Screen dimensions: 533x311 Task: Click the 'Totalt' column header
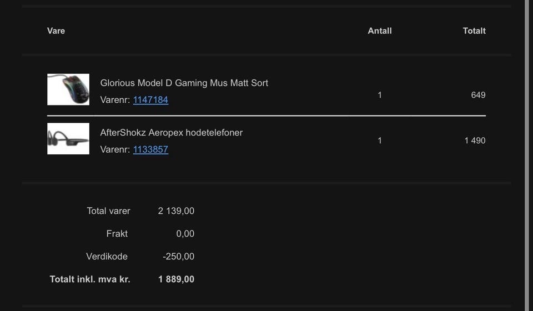(x=474, y=31)
